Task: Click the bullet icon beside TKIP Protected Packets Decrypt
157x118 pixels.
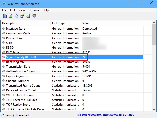Action: (x=4, y=109)
